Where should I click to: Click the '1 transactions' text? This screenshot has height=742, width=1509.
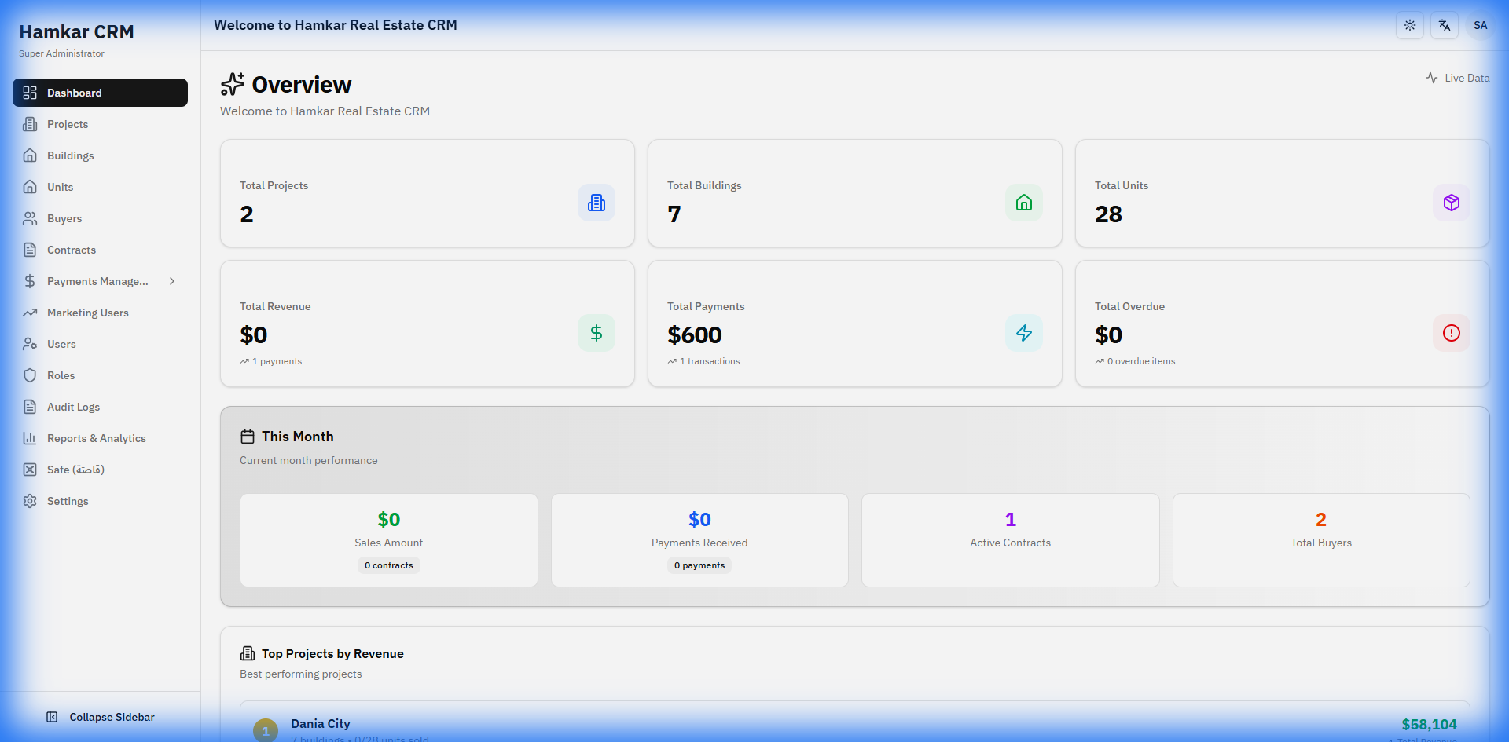[710, 361]
